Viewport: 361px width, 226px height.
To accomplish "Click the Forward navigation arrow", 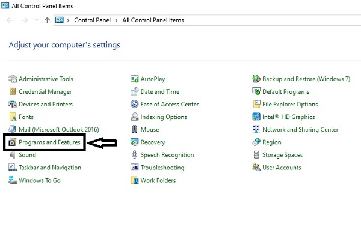I will pyautogui.click(x=25, y=20).
